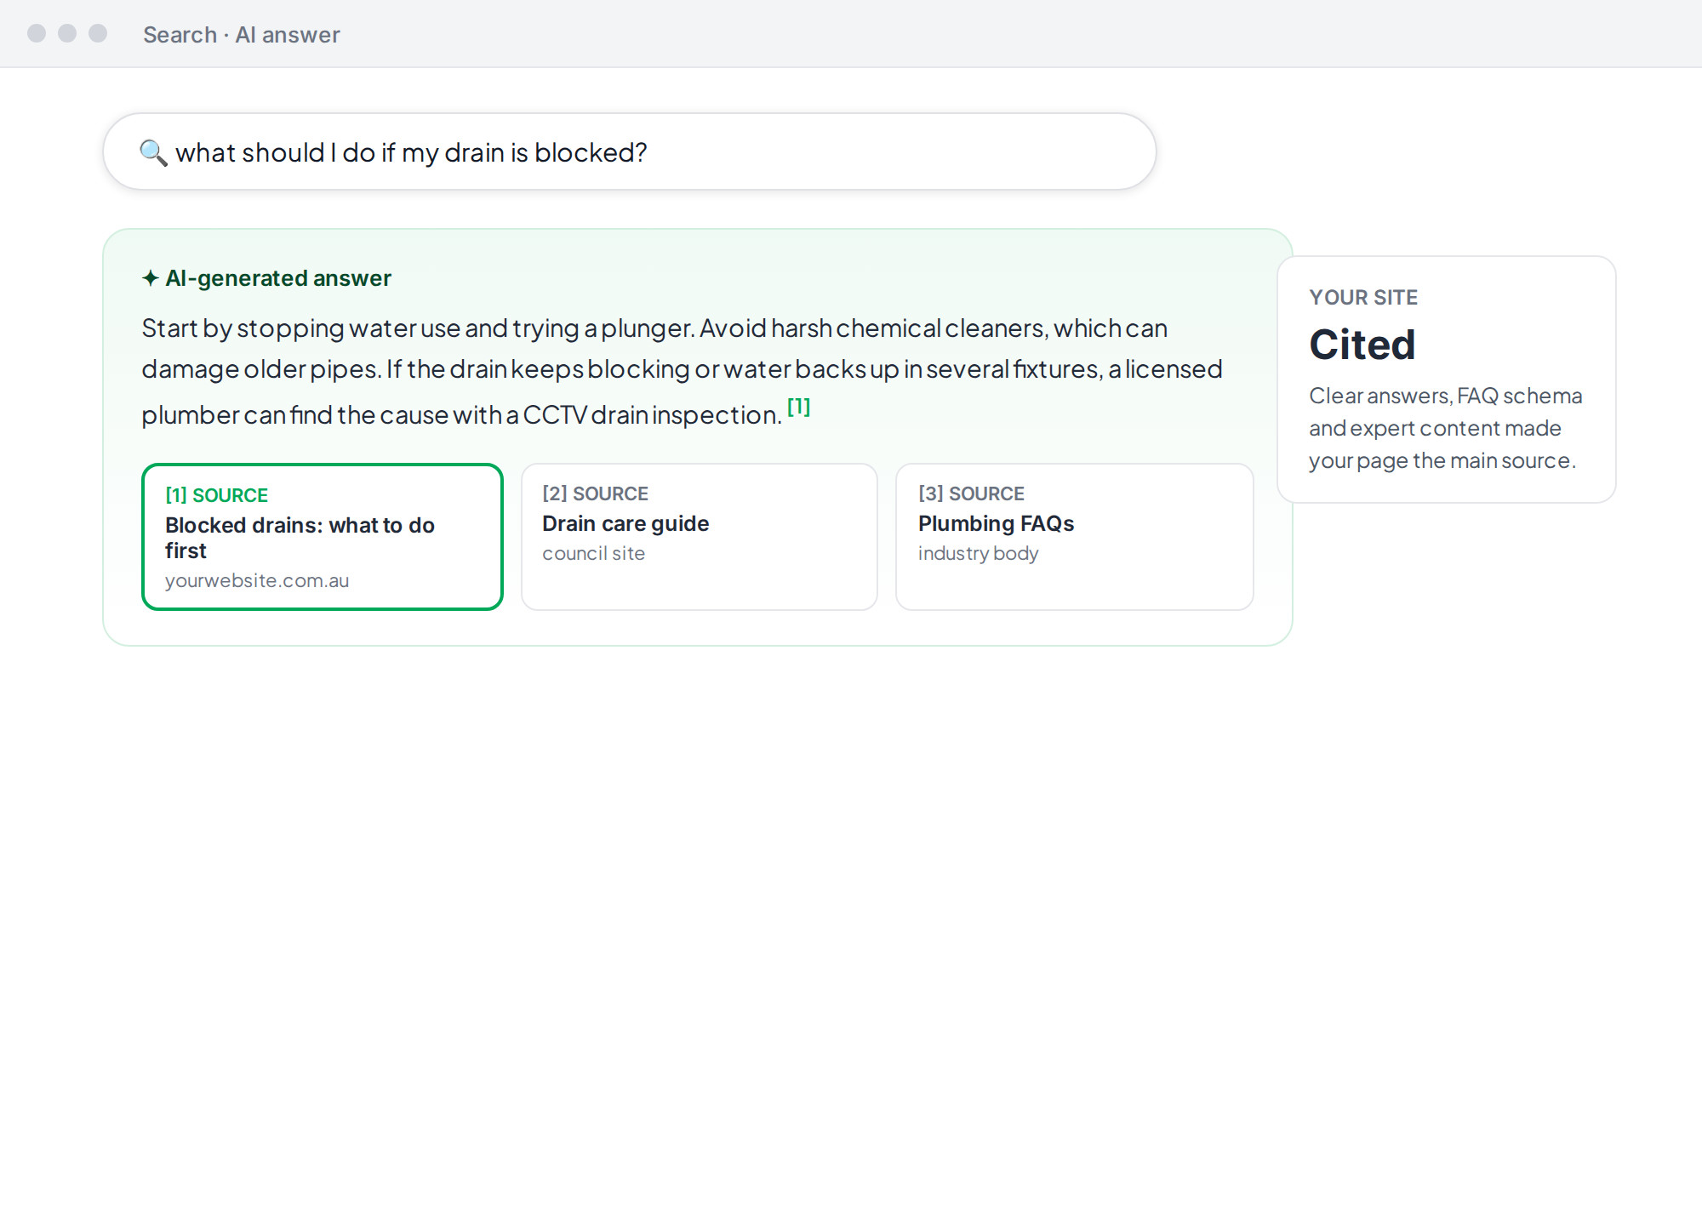This screenshot has height=1215, width=1702.
Task: Click the third gray window control dot
Action: (98, 33)
